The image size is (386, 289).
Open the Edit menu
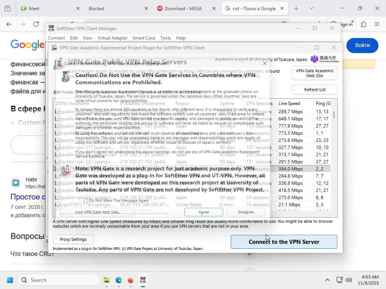(x=74, y=38)
